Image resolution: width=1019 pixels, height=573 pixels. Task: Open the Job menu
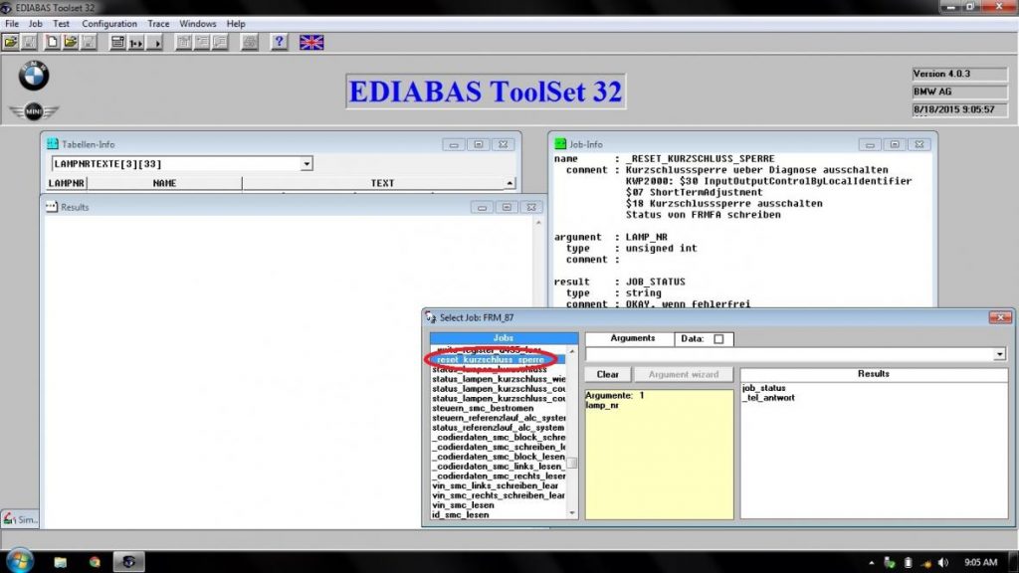pyautogui.click(x=35, y=24)
